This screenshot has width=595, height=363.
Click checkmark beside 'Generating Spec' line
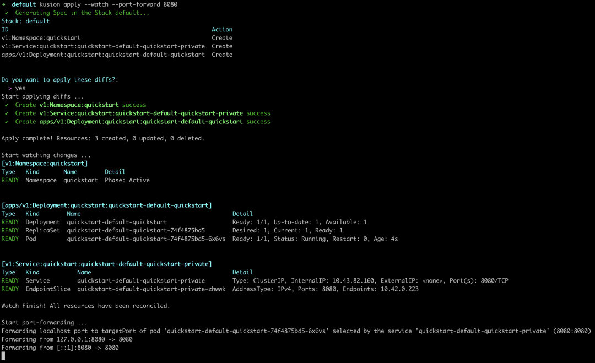[7, 13]
